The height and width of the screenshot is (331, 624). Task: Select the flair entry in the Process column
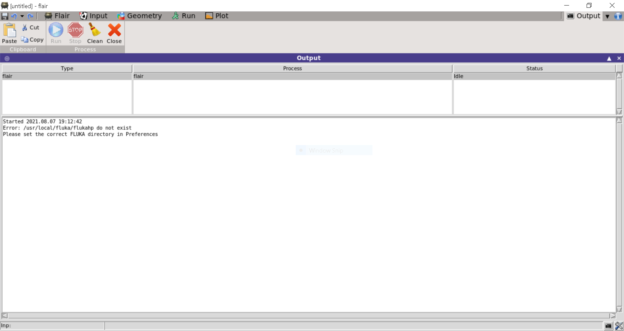point(292,76)
